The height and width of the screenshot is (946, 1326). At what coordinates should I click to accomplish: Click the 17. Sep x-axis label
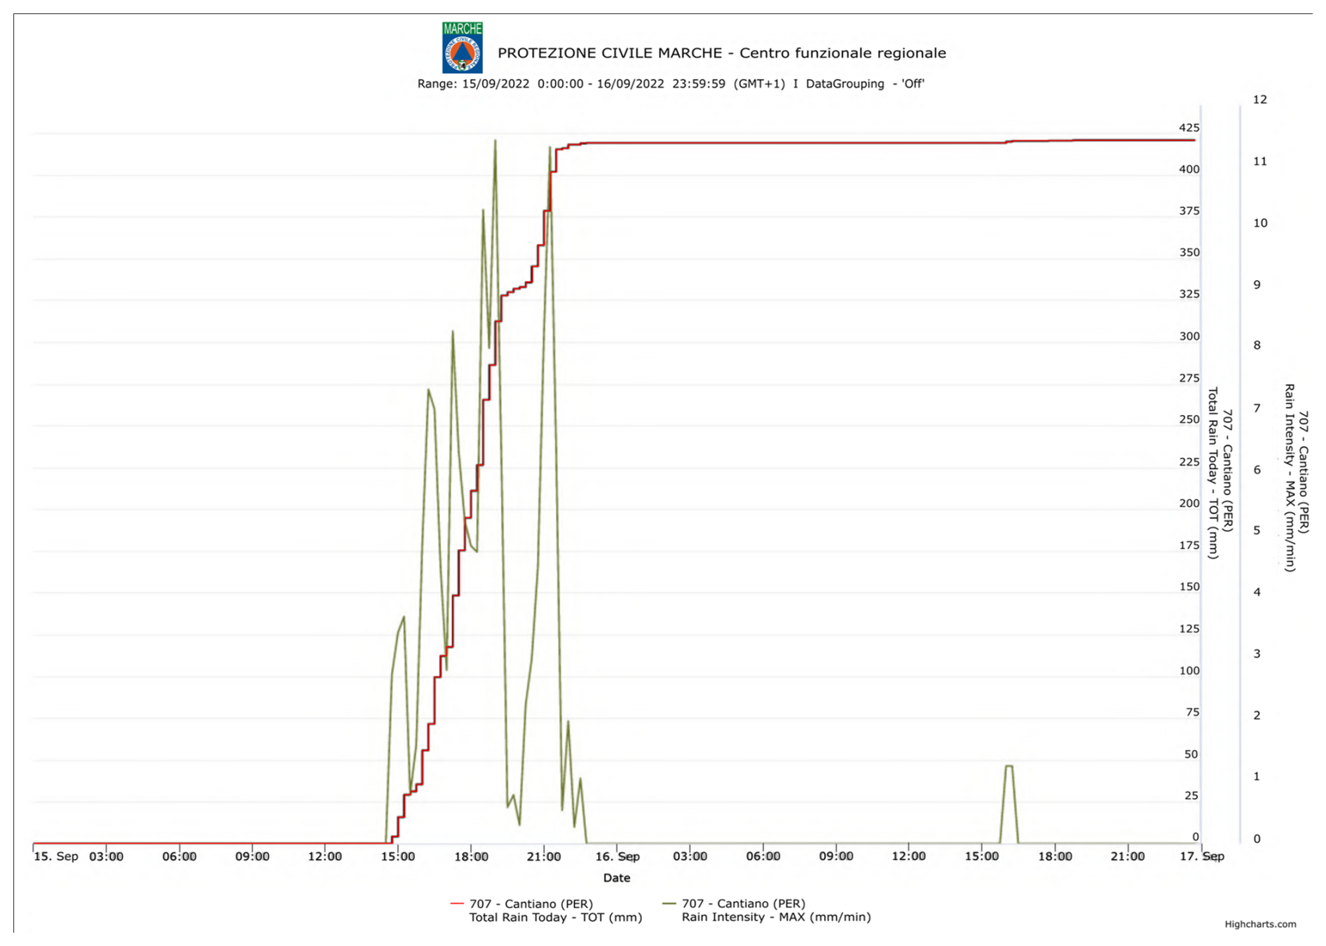click(x=1203, y=856)
